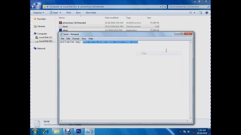Click the Explorer back navigation arrow
This screenshot has width=241, height=135.
tap(33, 7)
